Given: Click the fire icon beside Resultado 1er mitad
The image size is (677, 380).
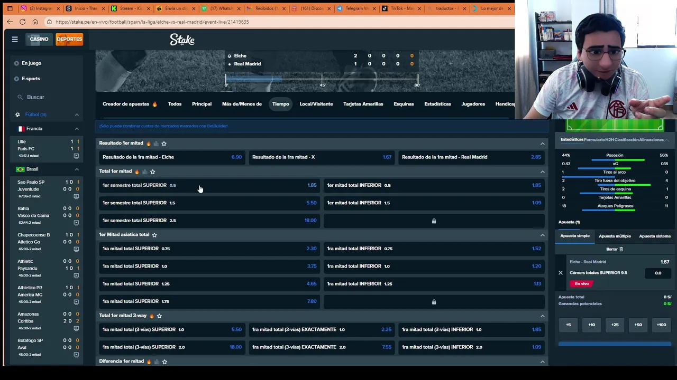Looking at the screenshot, I should point(148,143).
